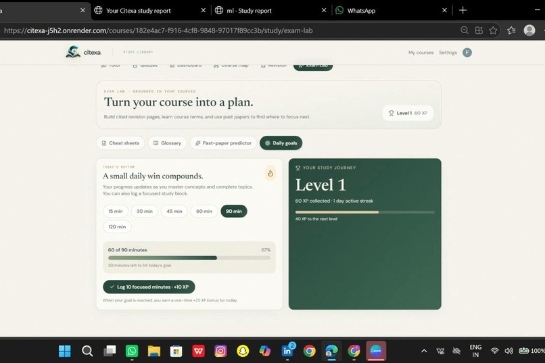Open WPS Office from the taskbar
The width and height of the screenshot is (545, 363).
pyautogui.click(x=199, y=352)
